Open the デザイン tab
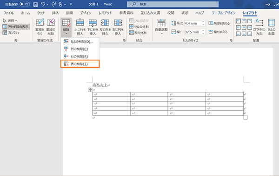Image resolution: width=279 pixels, height=176 pixels. tap(86, 13)
